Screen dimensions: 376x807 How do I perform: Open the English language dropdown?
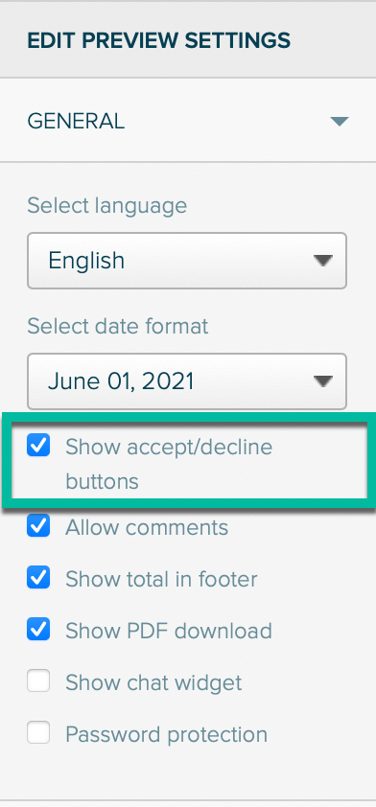(x=187, y=261)
